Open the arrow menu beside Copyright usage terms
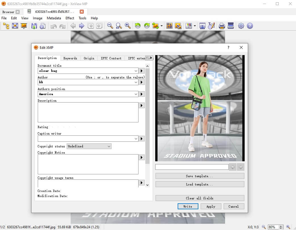 coord(142,183)
